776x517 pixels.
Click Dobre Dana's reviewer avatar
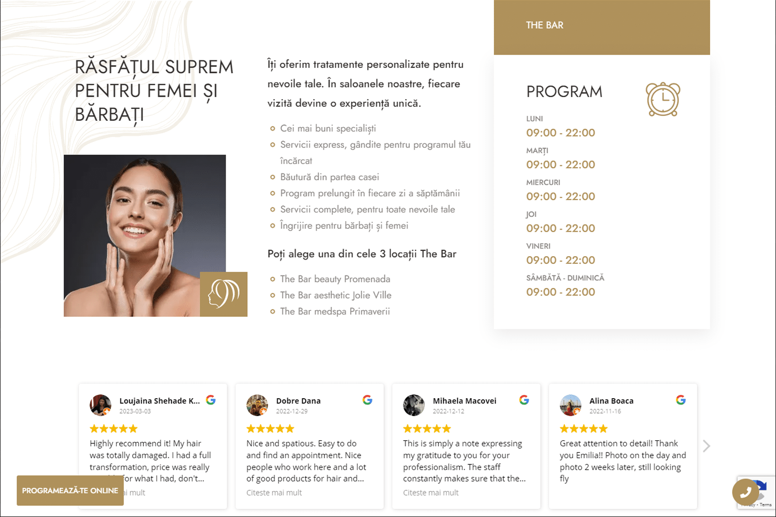coord(257,405)
